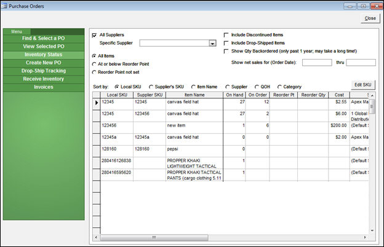Image resolution: width=384 pixels, height=247 pixels.
Task: Click the $200.00 cost cell
Action: [339, 128]
